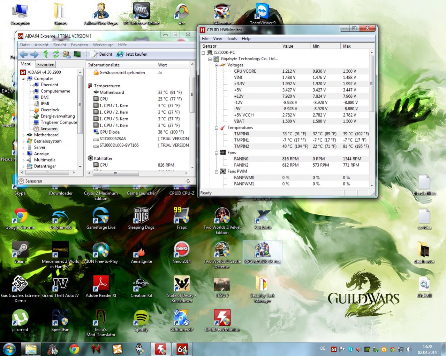Expand the Anzeige tree node

[x=24, y=154]
